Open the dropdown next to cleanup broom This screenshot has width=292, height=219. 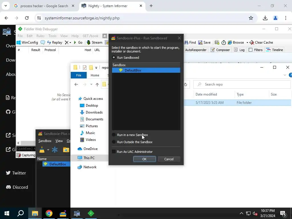[x=48, y=150]
